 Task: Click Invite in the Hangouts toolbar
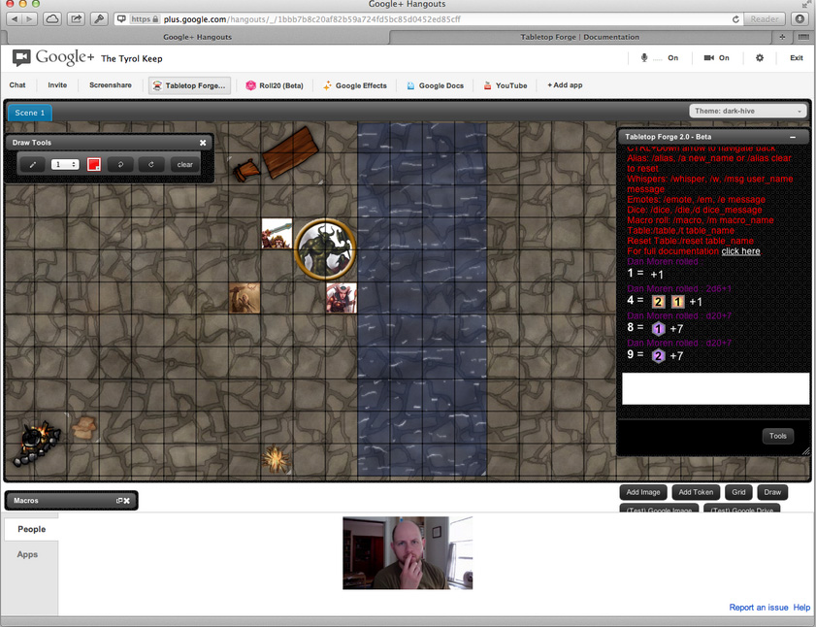57,84
